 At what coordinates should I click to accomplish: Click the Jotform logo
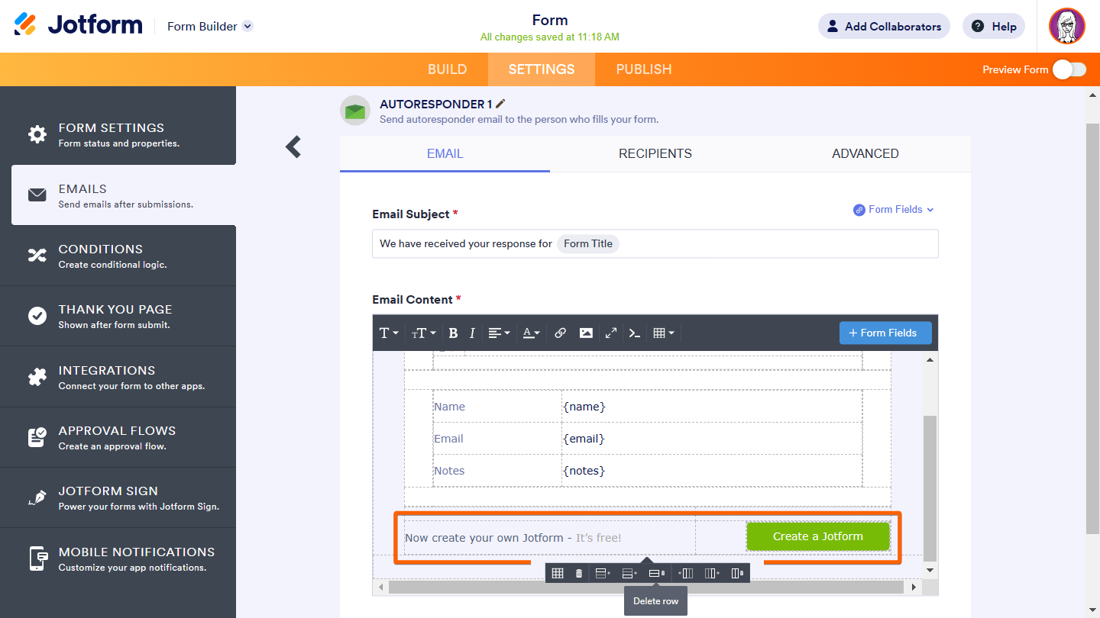tap(78, 26)
